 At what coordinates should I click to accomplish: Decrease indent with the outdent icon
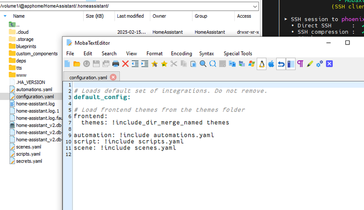coord(135,64)
